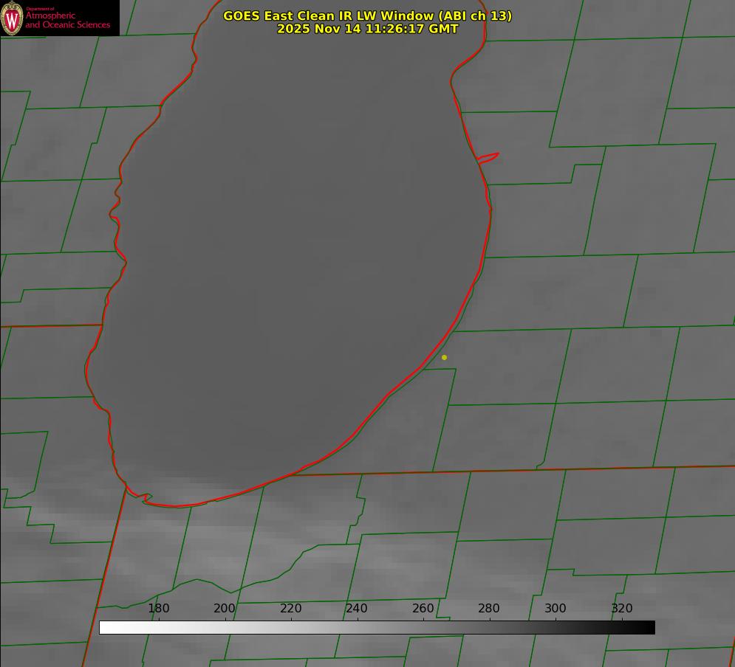Click the white end of the colorbar

tap(104, 627)
